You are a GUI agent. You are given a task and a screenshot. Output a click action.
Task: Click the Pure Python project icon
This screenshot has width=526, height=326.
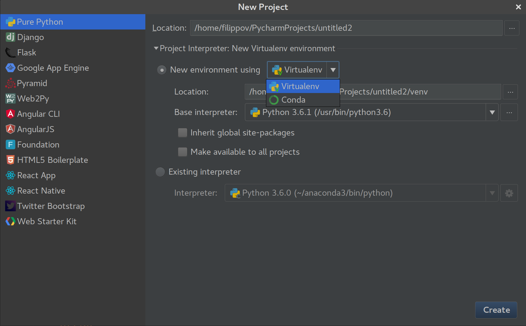coord(11,22)
